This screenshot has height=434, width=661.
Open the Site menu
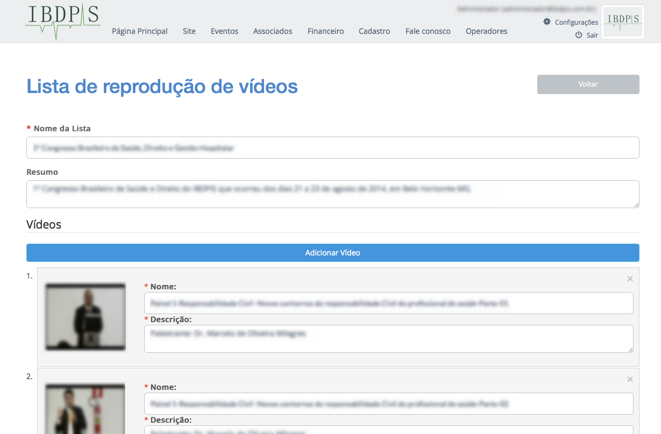coord(189,31)
